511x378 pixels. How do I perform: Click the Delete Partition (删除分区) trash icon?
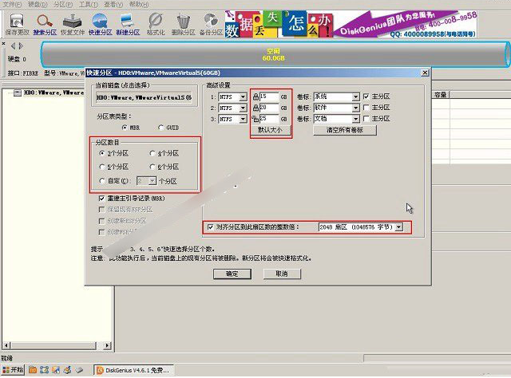[x=183, y=24]
